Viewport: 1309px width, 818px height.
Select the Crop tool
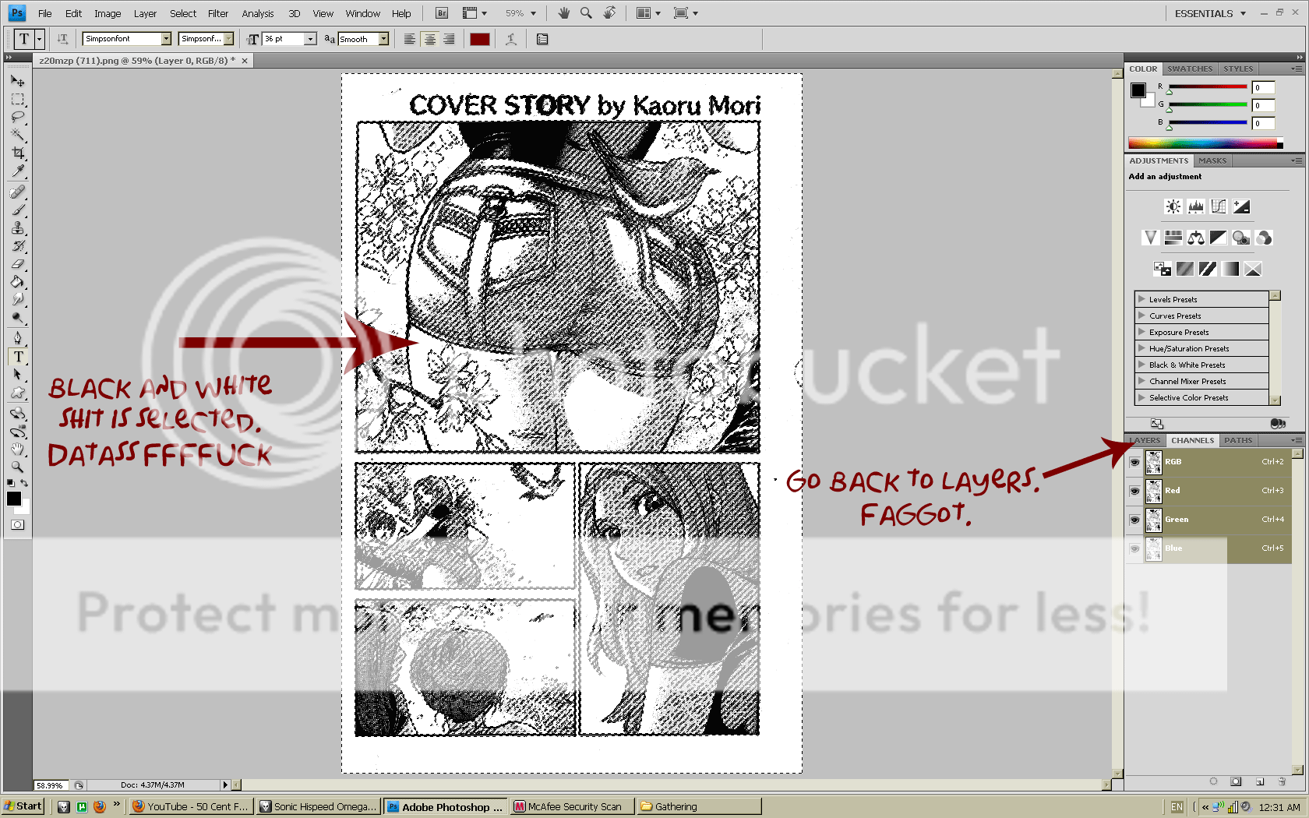pos(18,153)
